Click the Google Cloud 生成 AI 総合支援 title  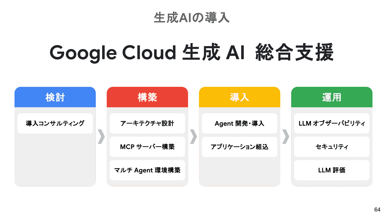[x=192, y=53]
